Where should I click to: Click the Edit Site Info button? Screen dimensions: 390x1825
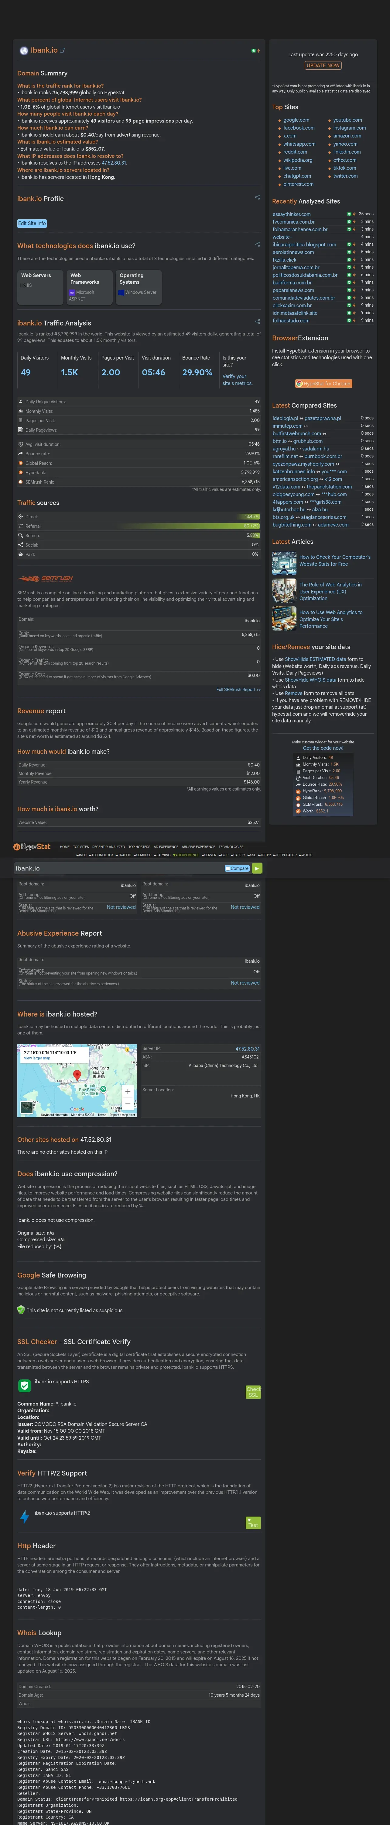[x=32, y=223]
